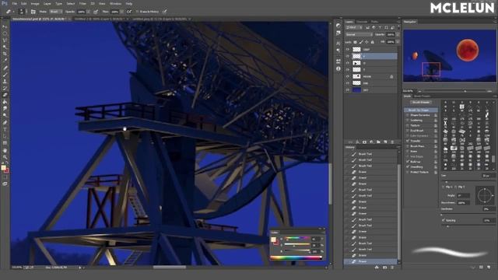Enable airbrush build-up in the options bar

(x=129, y=12)
